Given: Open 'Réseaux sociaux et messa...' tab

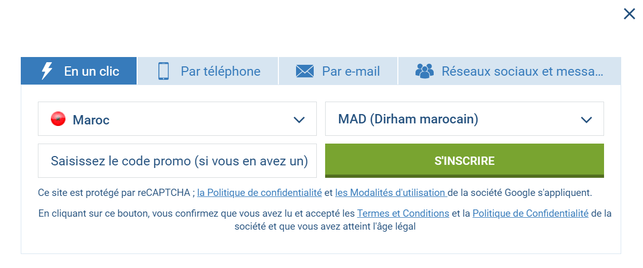Looking at the screenshot, I should point(522,71).
